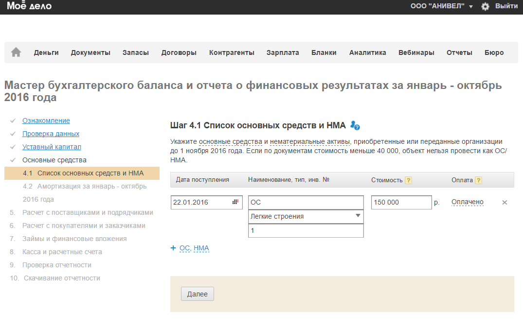Remove the asset row with X

(x=505, y=203)
